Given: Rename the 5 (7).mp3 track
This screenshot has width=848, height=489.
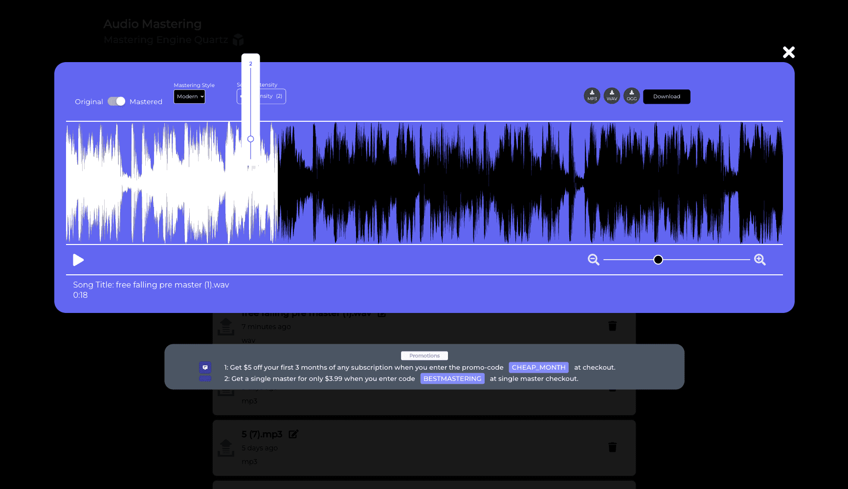Looking at the screenshot, I should click(x=293, y=434).
